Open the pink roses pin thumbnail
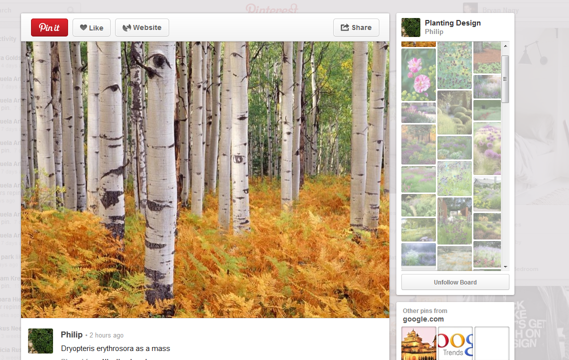The height and width of the screenshot is (360, 569). click(x=418, y=74)
